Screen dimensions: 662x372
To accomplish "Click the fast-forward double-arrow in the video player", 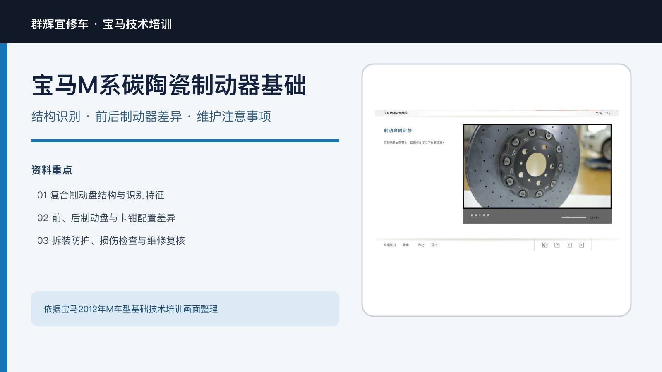I will point(484,215).
